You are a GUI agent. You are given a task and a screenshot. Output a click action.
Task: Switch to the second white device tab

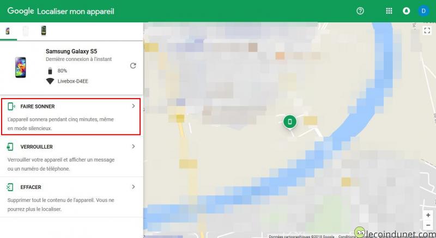click(25, 31)
